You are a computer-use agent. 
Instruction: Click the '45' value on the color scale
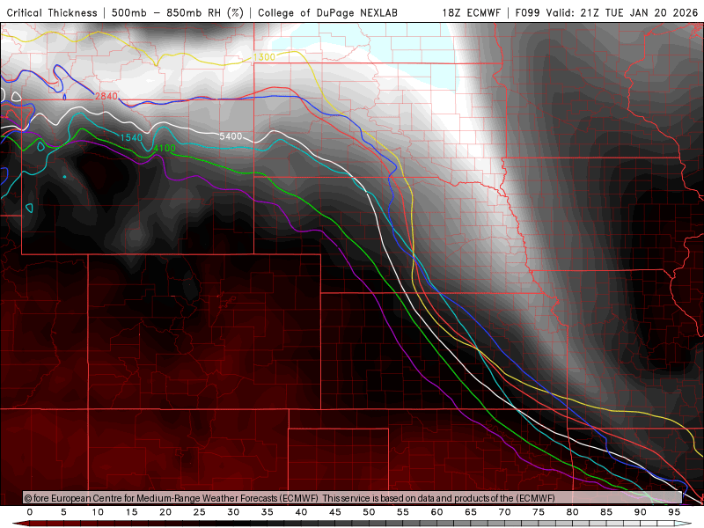[335, 512]
